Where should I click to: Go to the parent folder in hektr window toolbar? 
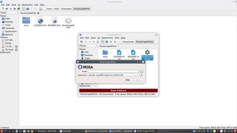(15, 9)
